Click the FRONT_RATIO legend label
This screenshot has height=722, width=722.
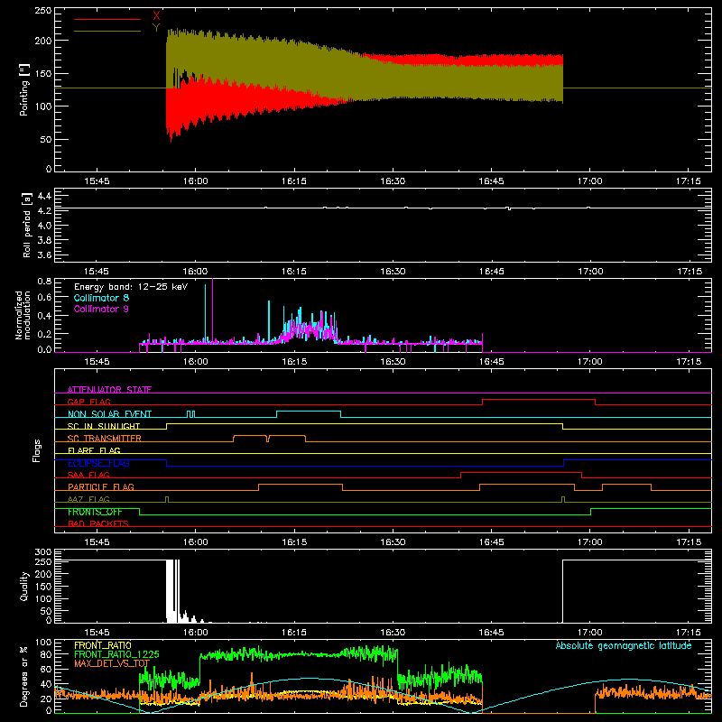103,645
